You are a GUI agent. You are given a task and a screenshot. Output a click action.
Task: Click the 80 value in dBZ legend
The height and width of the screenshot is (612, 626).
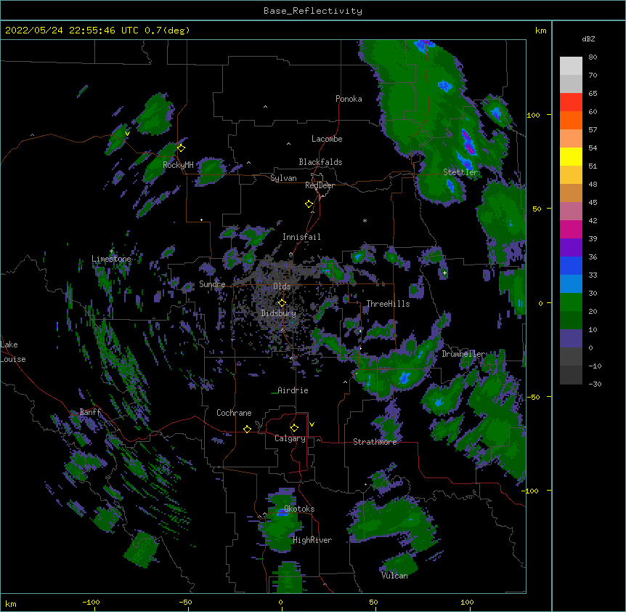pyautogui.click(x=593, y=57)
